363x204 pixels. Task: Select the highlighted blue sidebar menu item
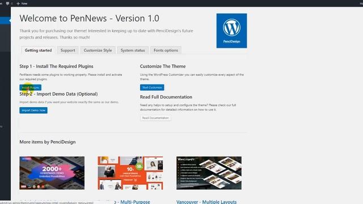coord(5,20)
